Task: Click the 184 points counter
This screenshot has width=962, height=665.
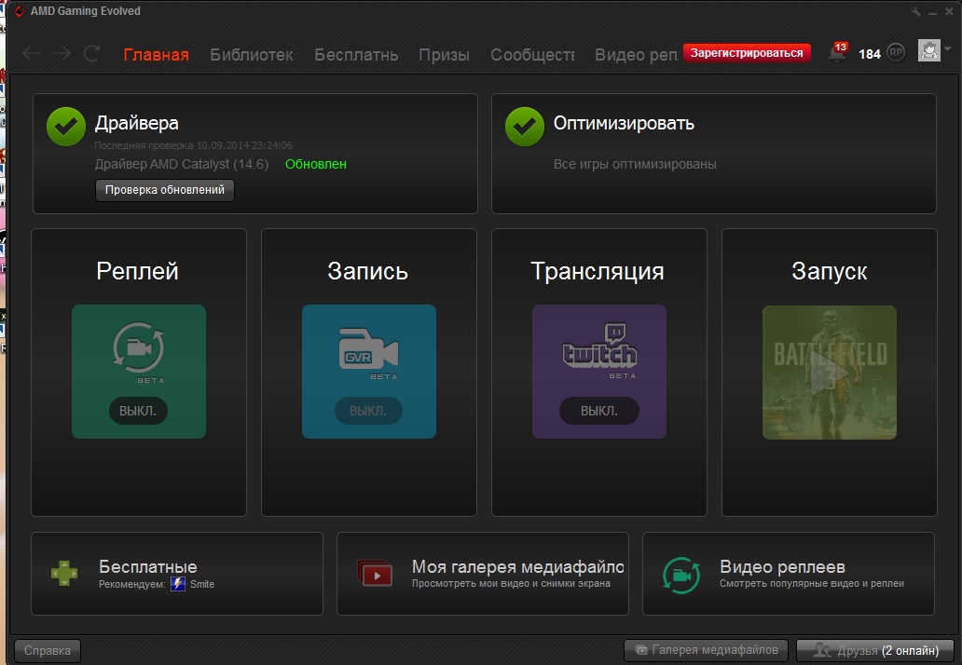Action: coord(870,54)
